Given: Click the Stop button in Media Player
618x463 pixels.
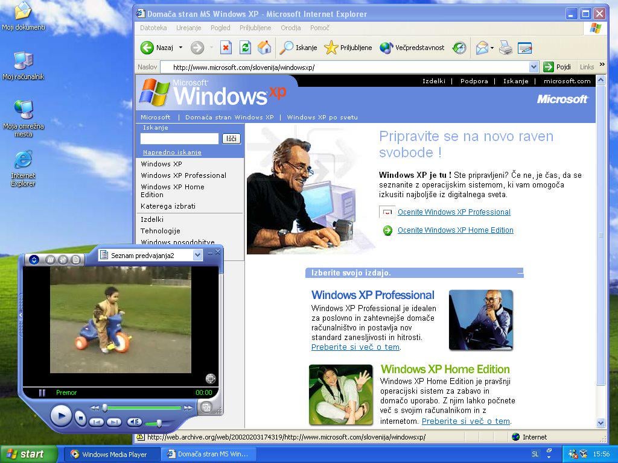Looking at the screenshot, I should [x=80, y=418].
